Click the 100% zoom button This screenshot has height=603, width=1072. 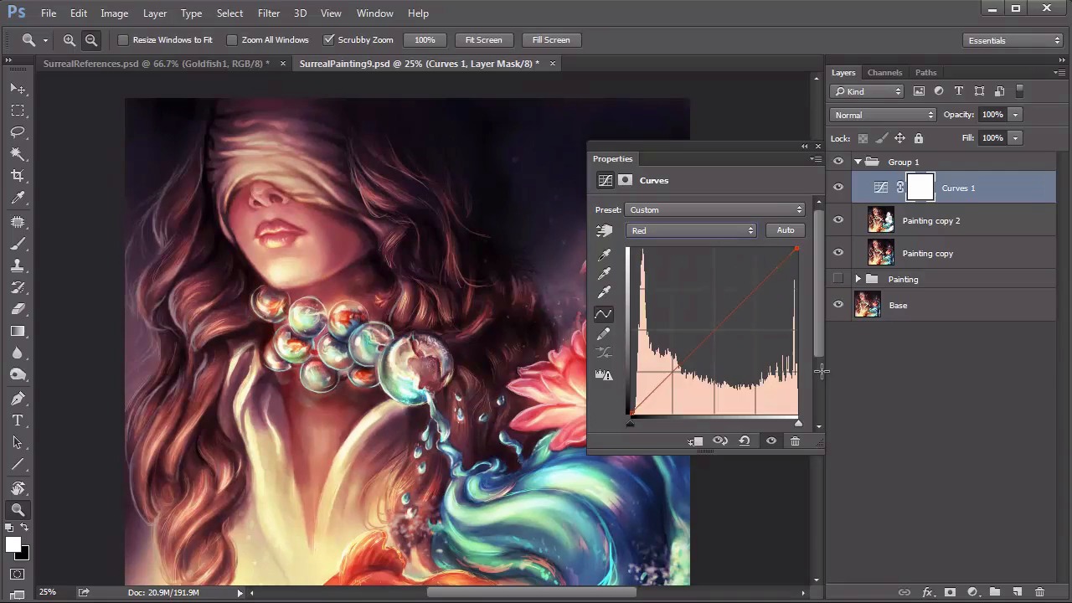click(x=425, y=39)
